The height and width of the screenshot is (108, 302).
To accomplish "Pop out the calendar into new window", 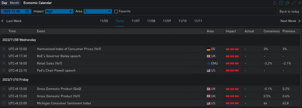I will (x=287, y=3).
